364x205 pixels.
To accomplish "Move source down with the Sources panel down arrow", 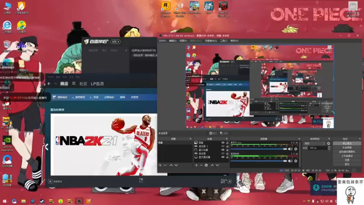I will 217,165.
